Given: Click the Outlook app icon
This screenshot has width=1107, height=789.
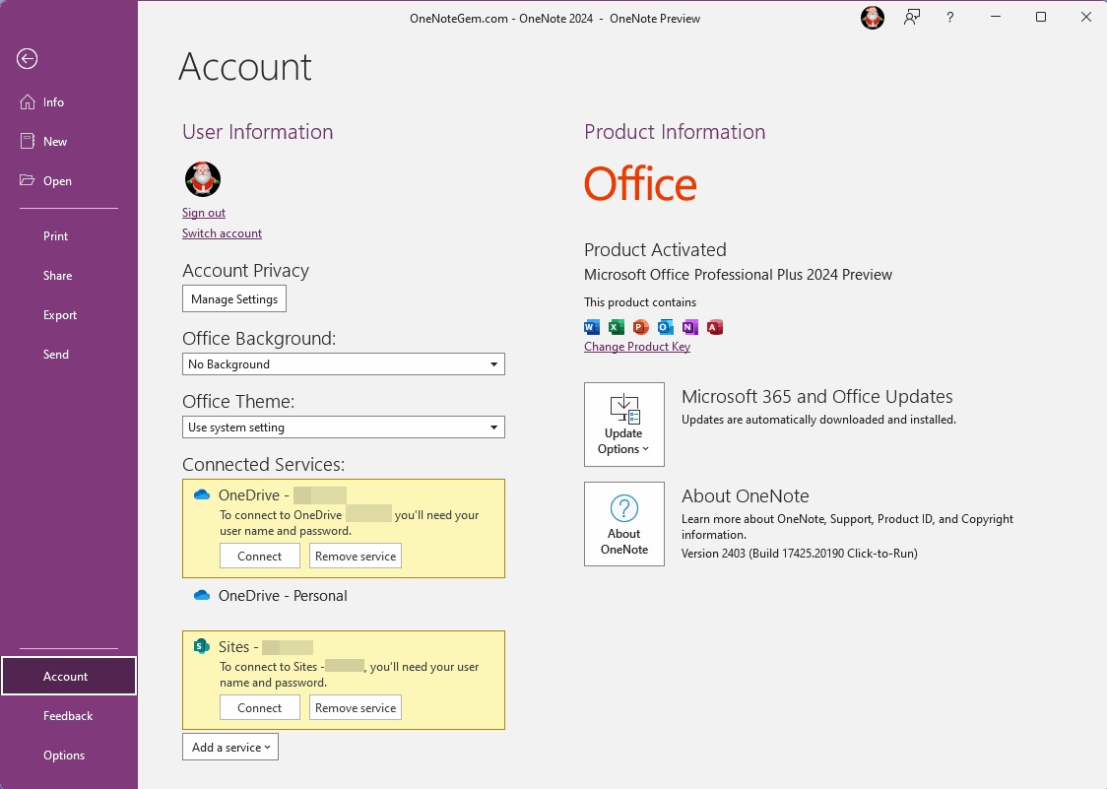Looking at the screenshot, I should 666,327.
